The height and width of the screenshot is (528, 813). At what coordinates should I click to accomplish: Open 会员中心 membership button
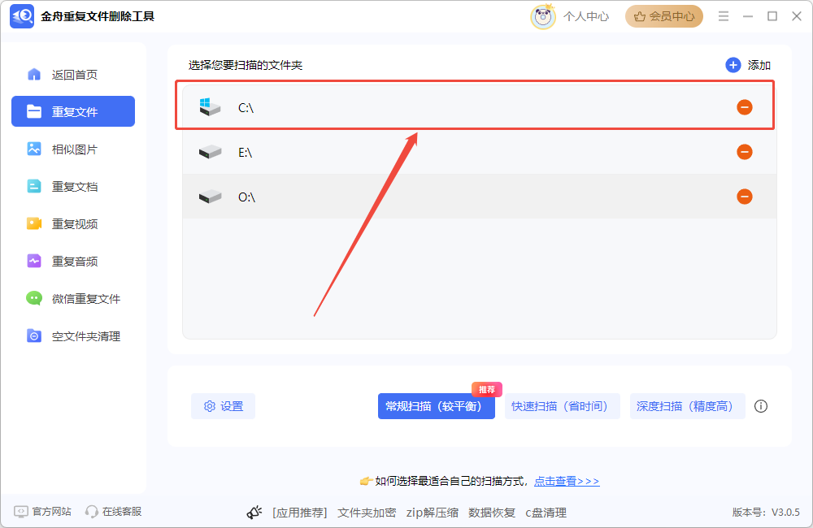pyautogui.click(x=664, y=16)
